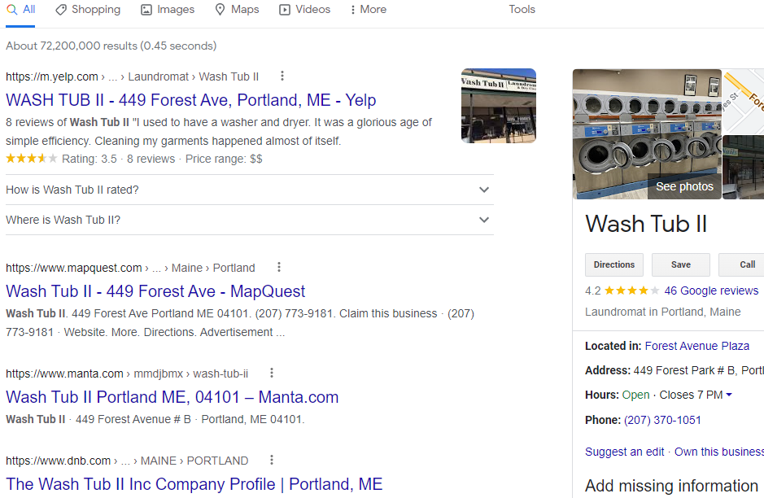Open See photos from the laundromat thumbnail

pyautogui.click(x=683, y=186)
